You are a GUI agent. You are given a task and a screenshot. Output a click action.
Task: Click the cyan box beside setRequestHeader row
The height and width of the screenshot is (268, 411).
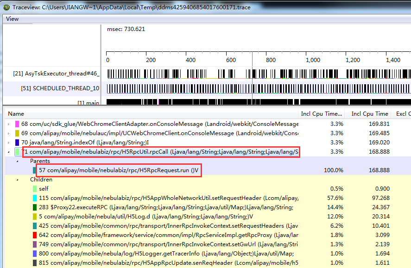(x=35, y=198)
